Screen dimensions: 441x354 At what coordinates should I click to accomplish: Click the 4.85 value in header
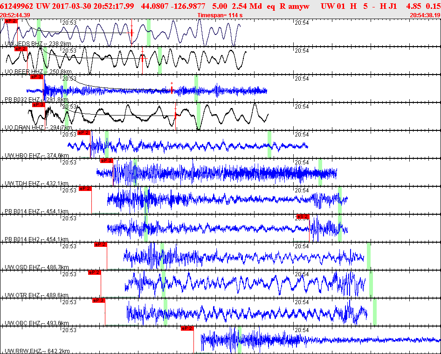pyautogui.click(x=413, y=6)
